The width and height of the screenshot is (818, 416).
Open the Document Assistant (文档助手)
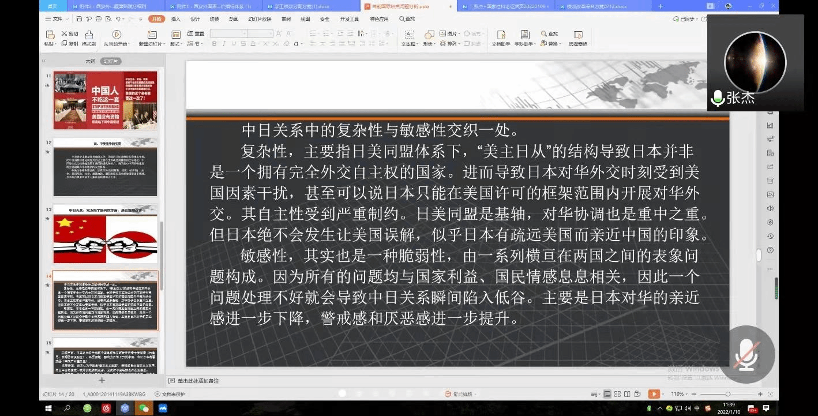(500, 38)
